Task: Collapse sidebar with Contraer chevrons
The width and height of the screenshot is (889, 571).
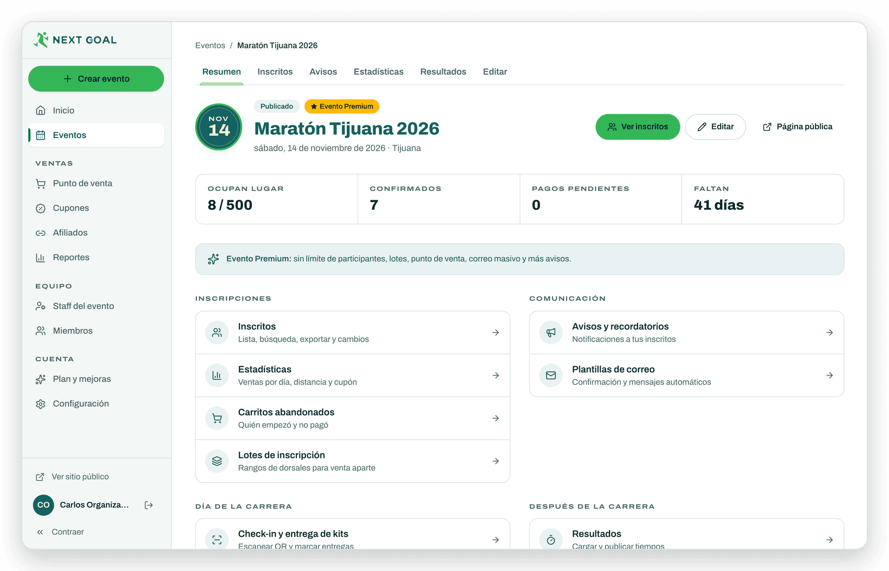Action: pos(40,532)
